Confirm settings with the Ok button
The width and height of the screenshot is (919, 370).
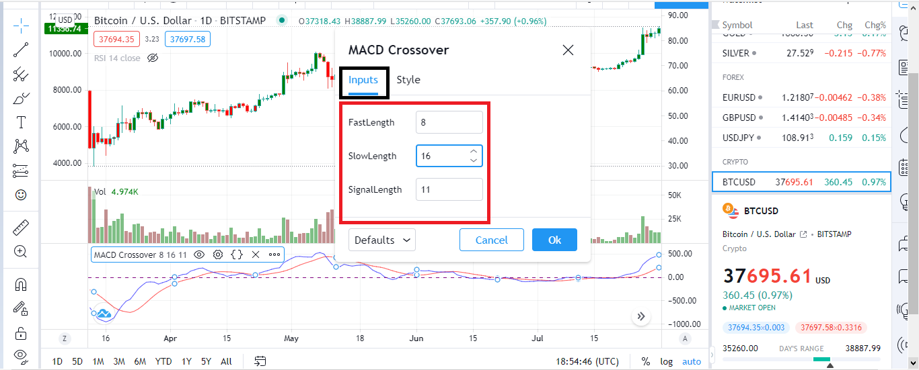(554, 240)
